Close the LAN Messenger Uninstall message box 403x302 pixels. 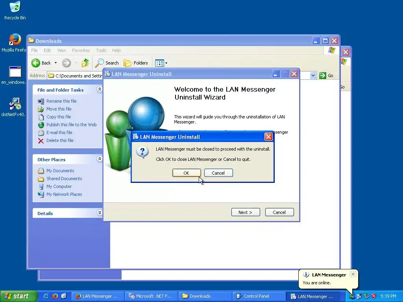pyautogui.click(x=268, y=136)
